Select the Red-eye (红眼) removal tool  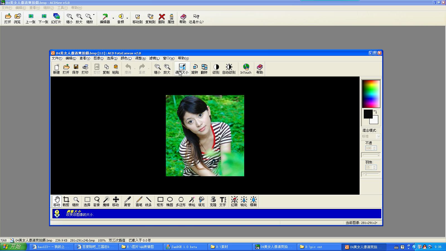234,201
